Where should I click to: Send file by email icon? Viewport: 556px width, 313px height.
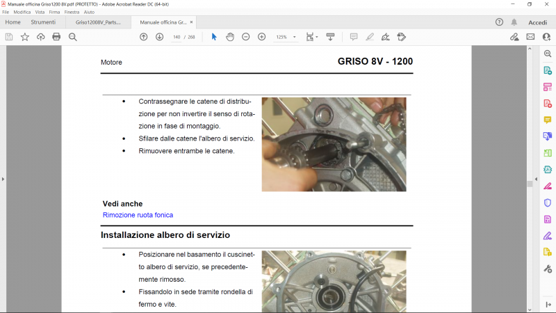coord(530,37)
